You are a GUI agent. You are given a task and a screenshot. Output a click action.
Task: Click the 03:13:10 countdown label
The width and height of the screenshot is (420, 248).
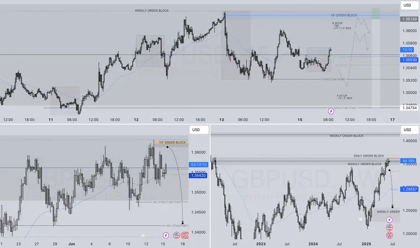[x=198, y=165]
